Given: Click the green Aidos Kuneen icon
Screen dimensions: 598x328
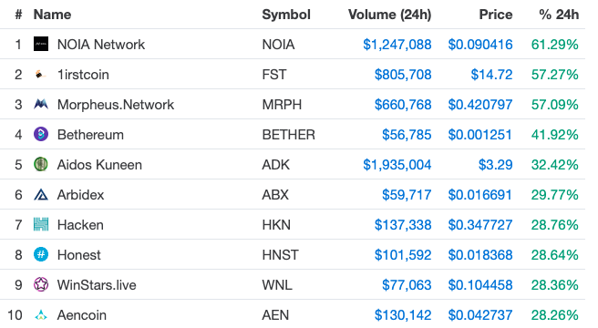Looking at the screenshot, I should (41, 164).
